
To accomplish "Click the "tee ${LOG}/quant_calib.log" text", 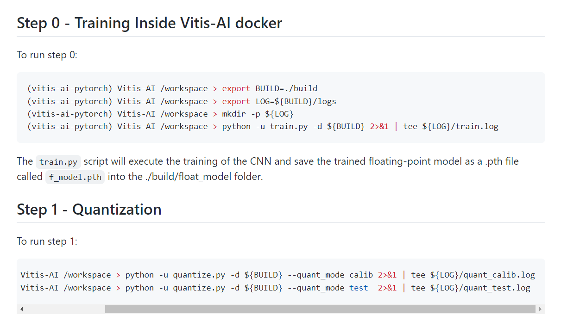I will pos(473,275).
